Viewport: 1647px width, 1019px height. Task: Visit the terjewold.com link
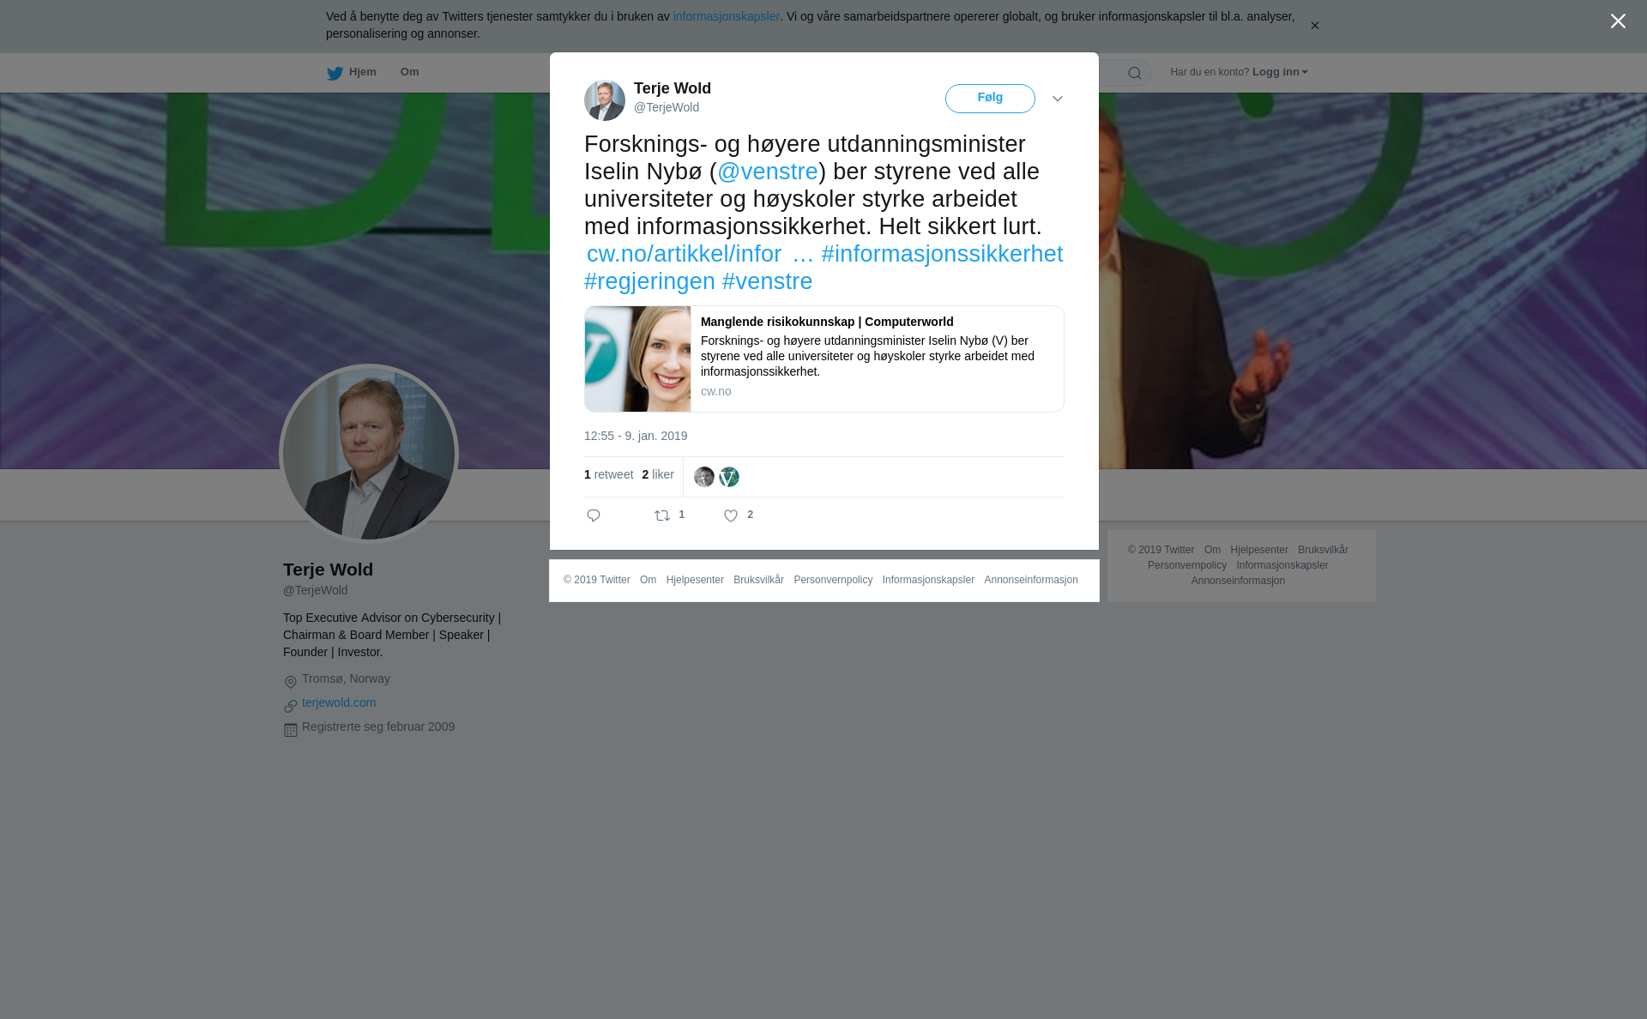[339, 702]
